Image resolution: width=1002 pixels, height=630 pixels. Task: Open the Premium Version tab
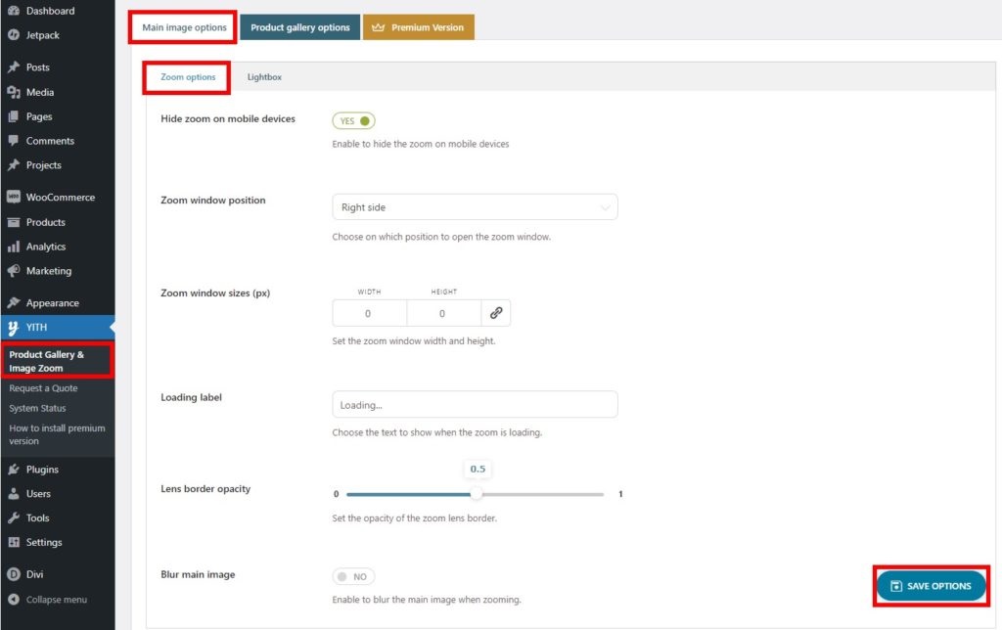(419, 27)
